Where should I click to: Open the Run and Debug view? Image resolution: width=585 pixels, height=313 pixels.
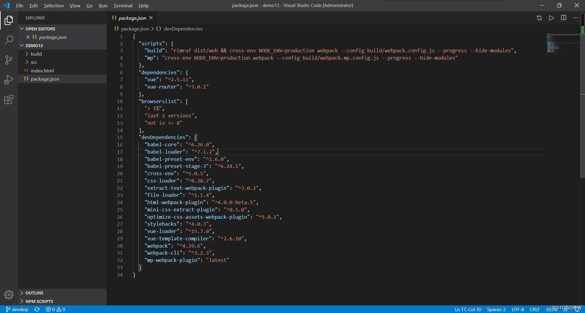[9, 80]
